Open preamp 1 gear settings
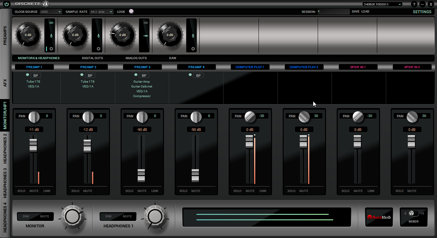 [51, 49]
